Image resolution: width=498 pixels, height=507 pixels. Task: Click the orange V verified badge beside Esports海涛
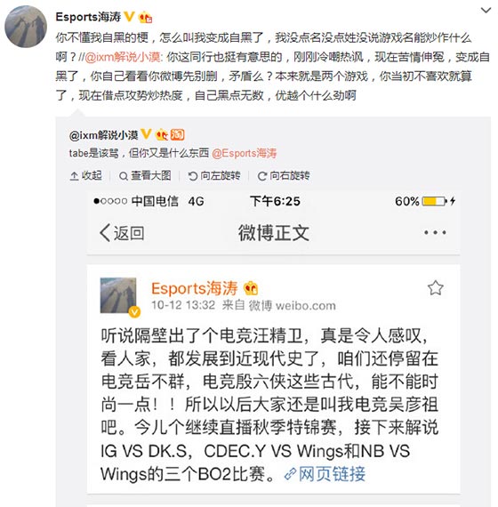[129, 17]
